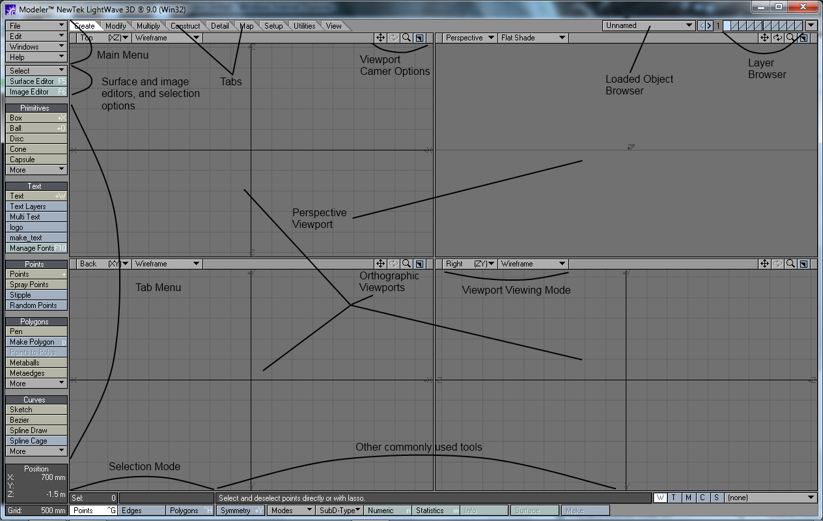
Task: Open the Windows menu dropdown
Action: [x=36, y=47]
